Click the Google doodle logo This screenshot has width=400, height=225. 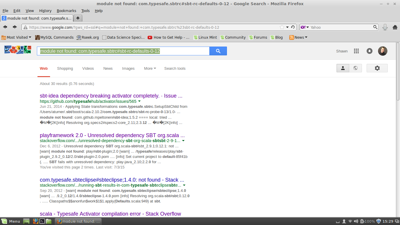(18, 50)
